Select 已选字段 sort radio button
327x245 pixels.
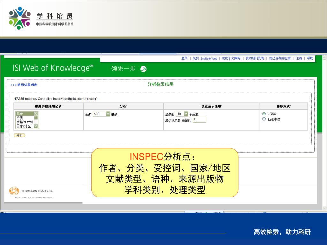click(264, 119)
